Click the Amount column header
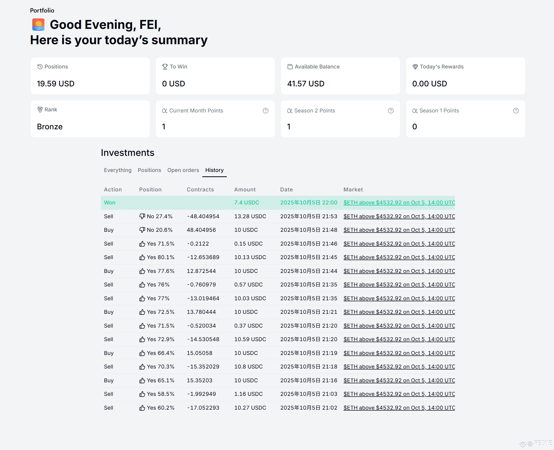This screenshot has height=450, width=554. (x=245, y=190)
